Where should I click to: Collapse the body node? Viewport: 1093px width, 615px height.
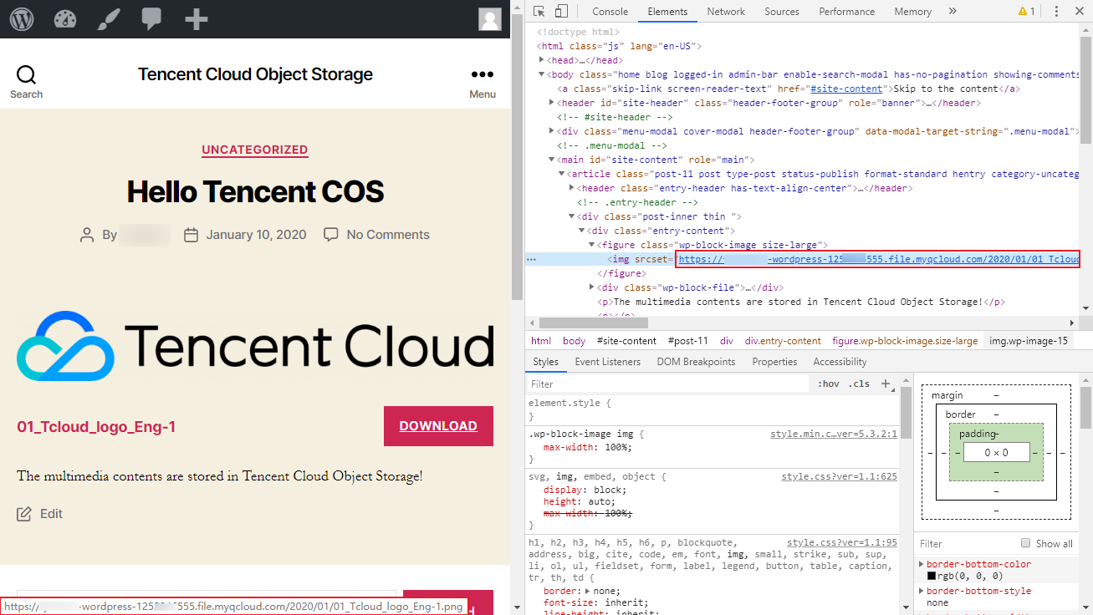543,74
